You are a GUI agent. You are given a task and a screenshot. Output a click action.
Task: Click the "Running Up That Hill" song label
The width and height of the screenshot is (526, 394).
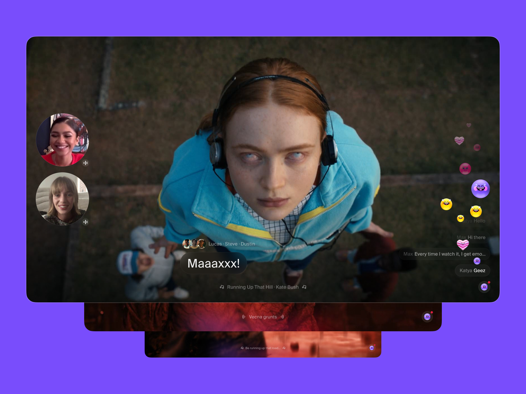pos(263,287)
